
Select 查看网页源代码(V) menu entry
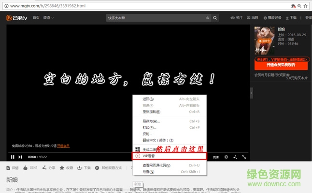coord(170,165)
